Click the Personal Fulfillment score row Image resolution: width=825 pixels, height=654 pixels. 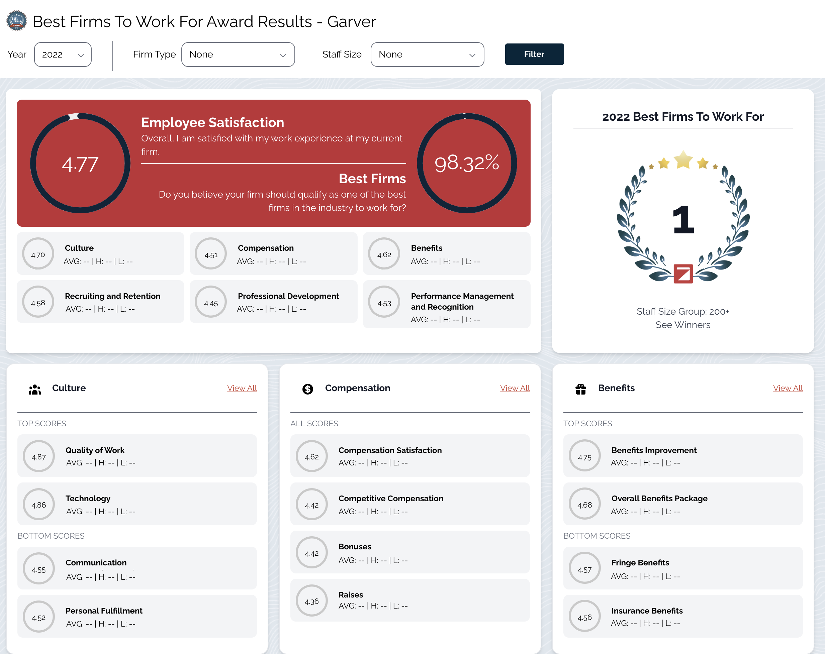[x=137, y=616]
